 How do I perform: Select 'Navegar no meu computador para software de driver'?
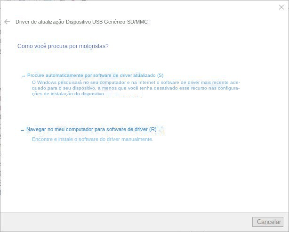tap(91, 129)
